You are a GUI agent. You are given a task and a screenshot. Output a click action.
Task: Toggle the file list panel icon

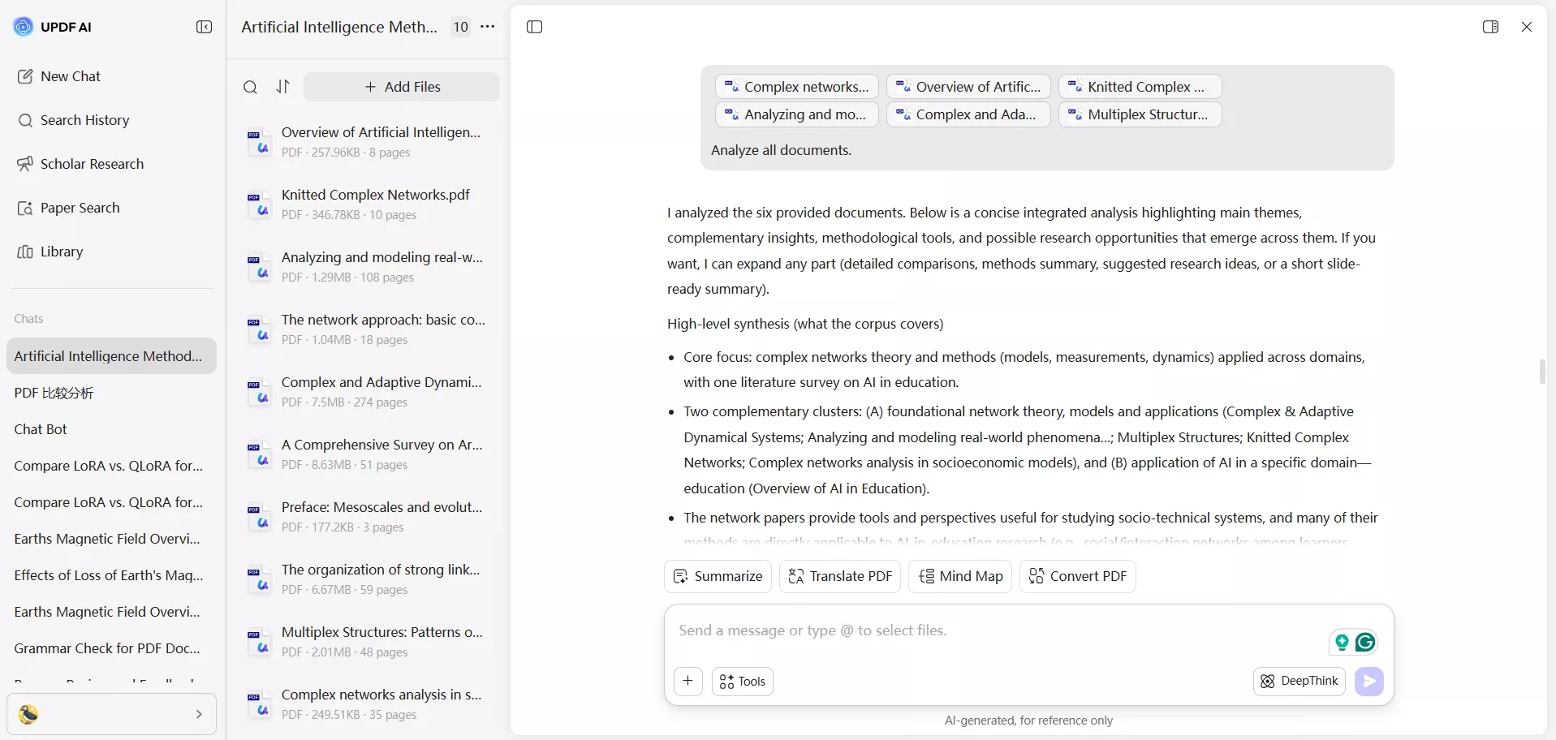[x=534, y=27]
